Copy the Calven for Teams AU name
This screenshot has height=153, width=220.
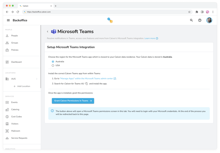pyautogui.click(x=87, y=84)
